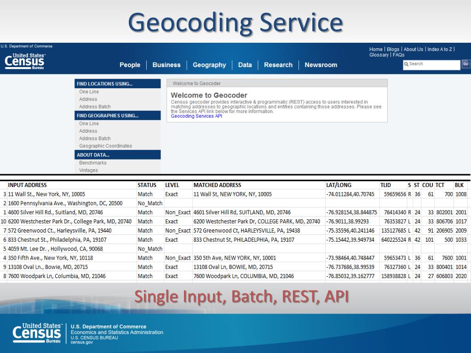This screenshot has height=353, width=471.
Task: Select cell 1600 Pennsylvania Ave., Washington, DC
Action: tap(65, 203)
